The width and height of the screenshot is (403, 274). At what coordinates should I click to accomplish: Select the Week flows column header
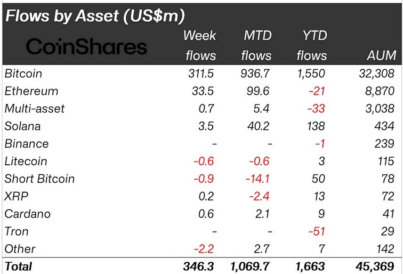200,45
